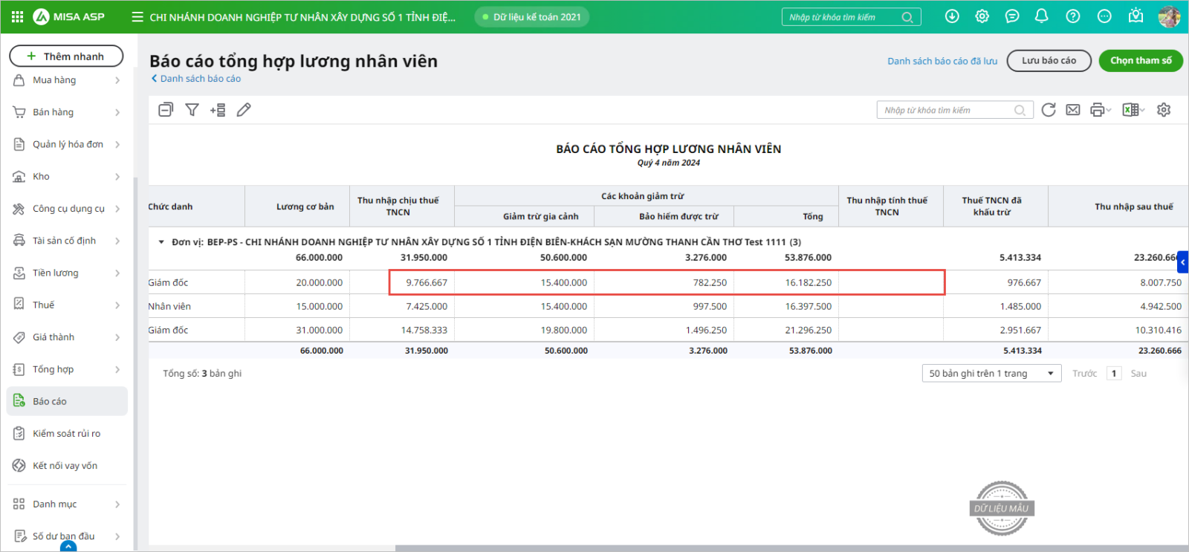Toggle the hamburger sidebar menu

[x=137, y=16]
